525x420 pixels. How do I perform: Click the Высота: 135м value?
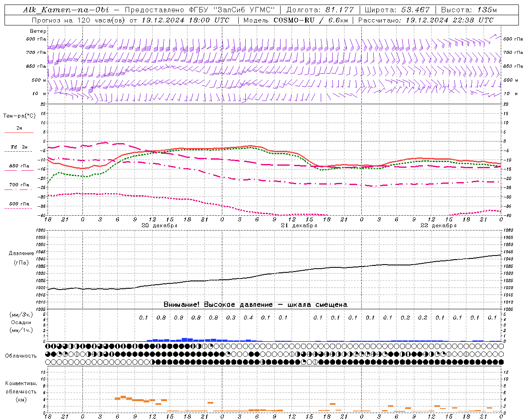[469, 10]
